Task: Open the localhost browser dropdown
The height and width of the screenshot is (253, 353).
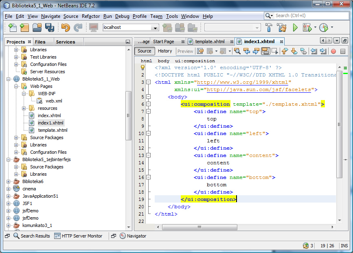Action: (155, 28)
